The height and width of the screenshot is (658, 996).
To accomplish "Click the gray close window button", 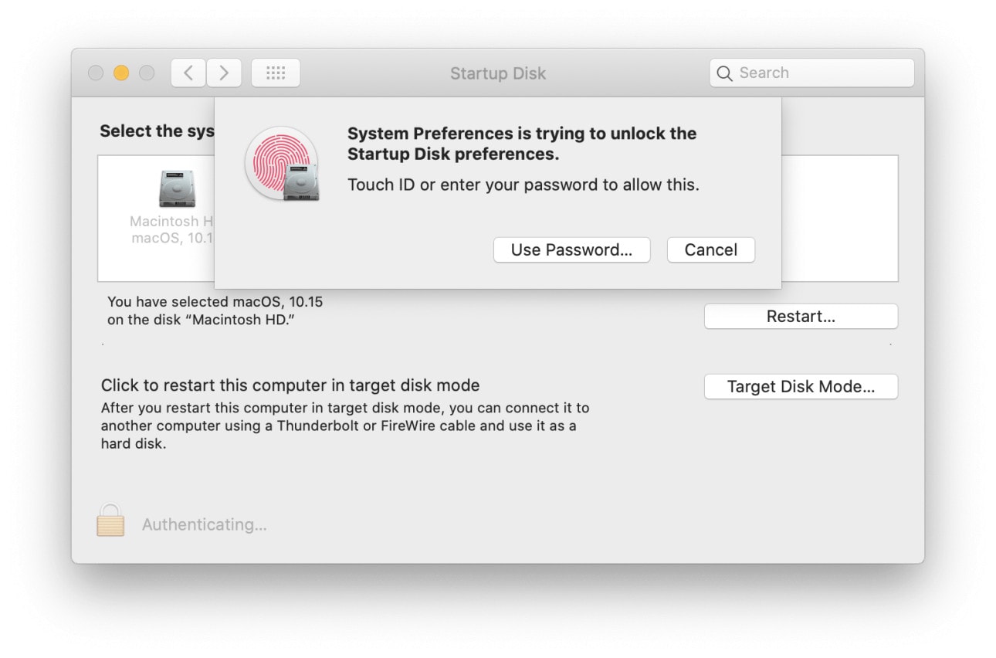I will 96,73.
